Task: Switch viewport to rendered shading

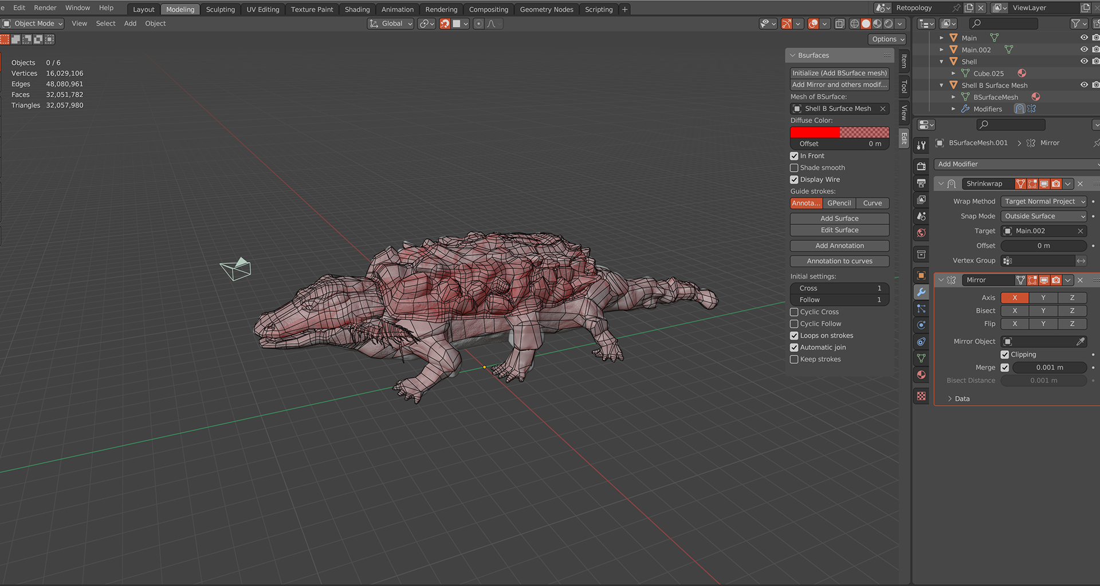Action: tap(889, 23)
